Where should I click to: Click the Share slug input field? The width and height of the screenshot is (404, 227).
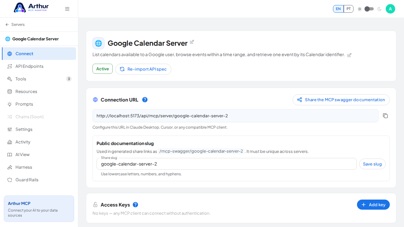[227, 164]
